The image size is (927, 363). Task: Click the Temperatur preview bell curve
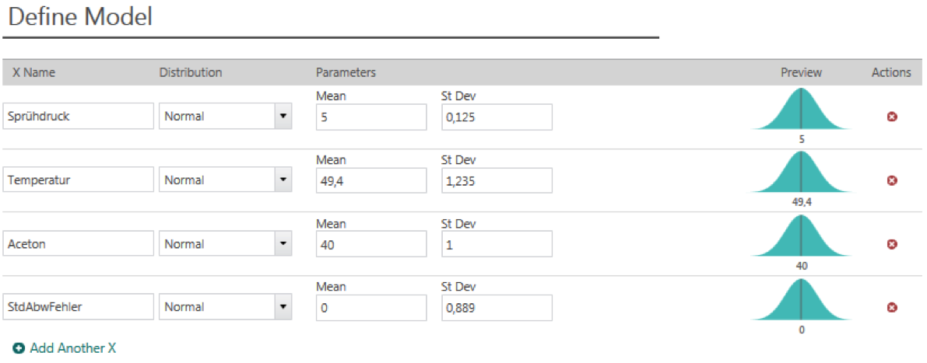click(x=801, y=172)
